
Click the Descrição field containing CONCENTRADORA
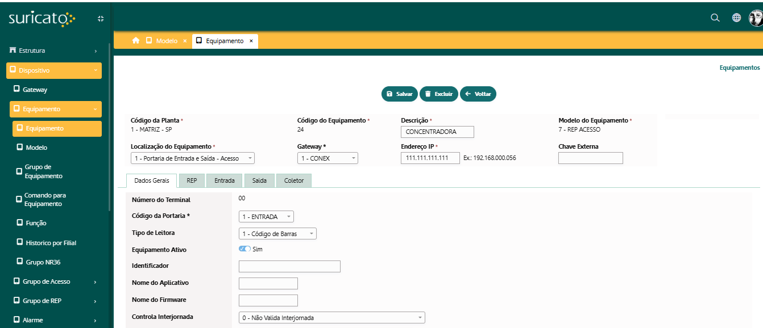tap(437, 132)
